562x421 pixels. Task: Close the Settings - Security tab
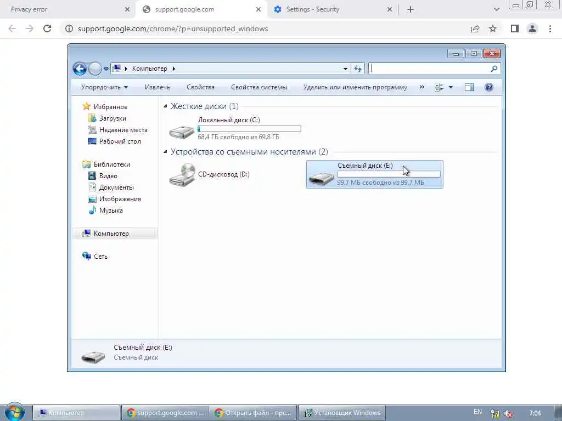pos(390,10)
